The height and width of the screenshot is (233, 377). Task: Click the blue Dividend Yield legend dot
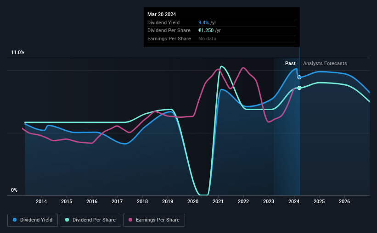(x=15, y=220)
